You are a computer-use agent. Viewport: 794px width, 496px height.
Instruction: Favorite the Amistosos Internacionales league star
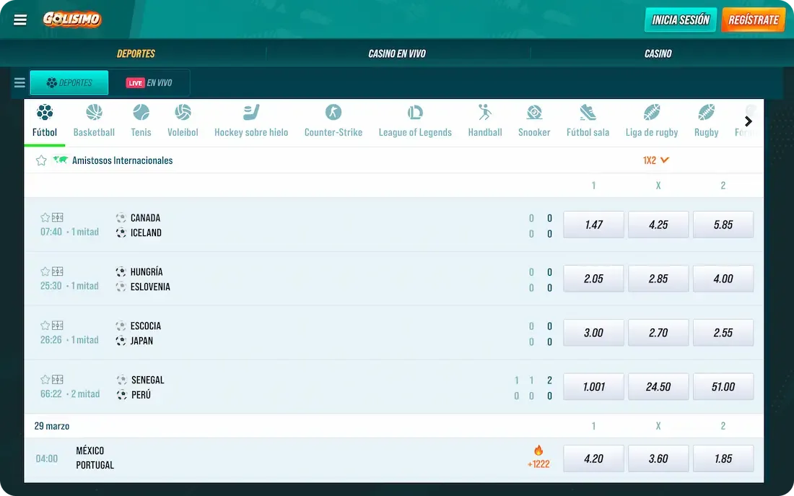[x=41, y=160]
